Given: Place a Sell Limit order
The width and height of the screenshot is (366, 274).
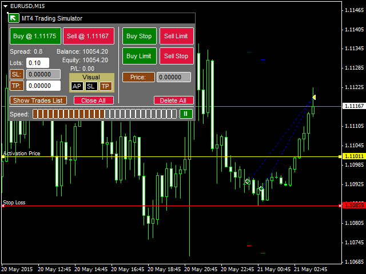Looking at the screenshot, I should (x=177, y=36).
